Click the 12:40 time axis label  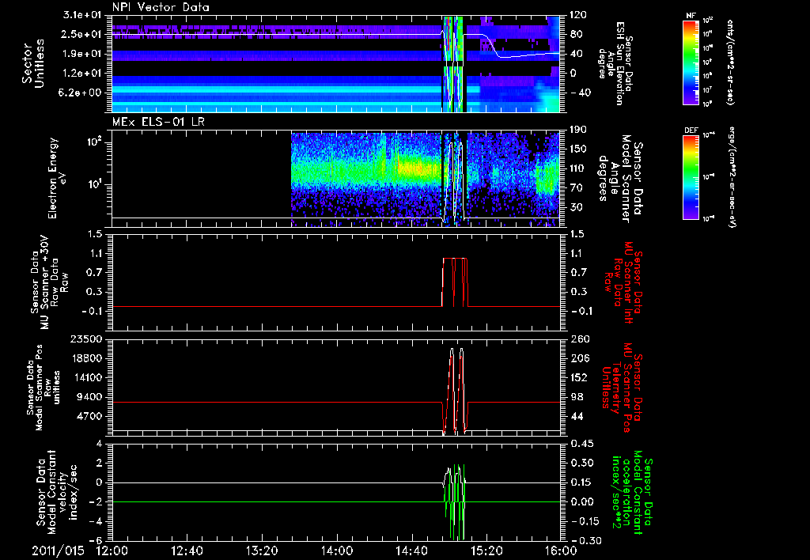[187, 550]
